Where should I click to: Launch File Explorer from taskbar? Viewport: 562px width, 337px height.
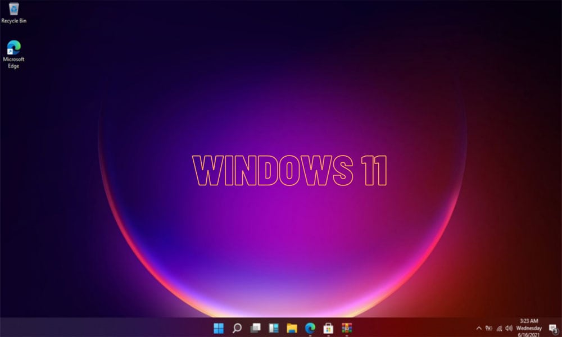click(292, 328)
